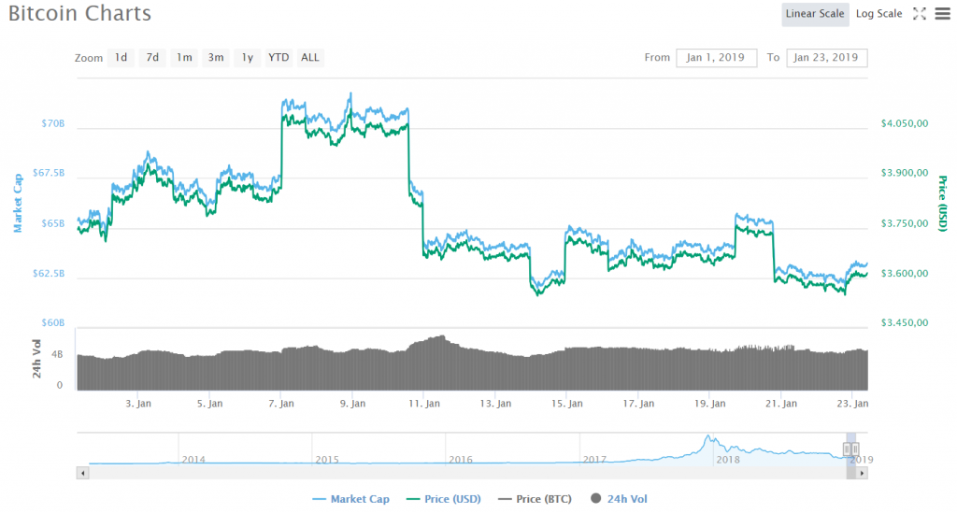The height and width of the screenshot is (513, 957).
Task: Show ALL time zoom range
Action: pos(310,58)
